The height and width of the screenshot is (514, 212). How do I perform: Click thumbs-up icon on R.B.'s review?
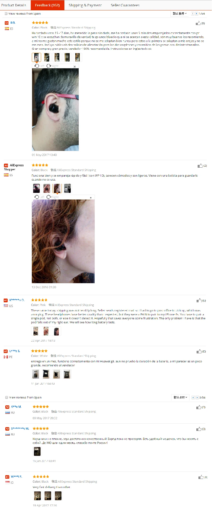coord(198,23)
